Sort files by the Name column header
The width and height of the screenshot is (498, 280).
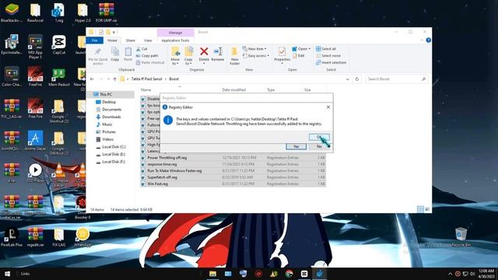pyautogui.click(x=146, y=90)
